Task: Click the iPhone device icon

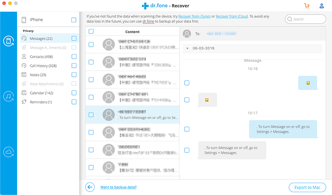Action: pyautogui.click(x=24, y=20)
